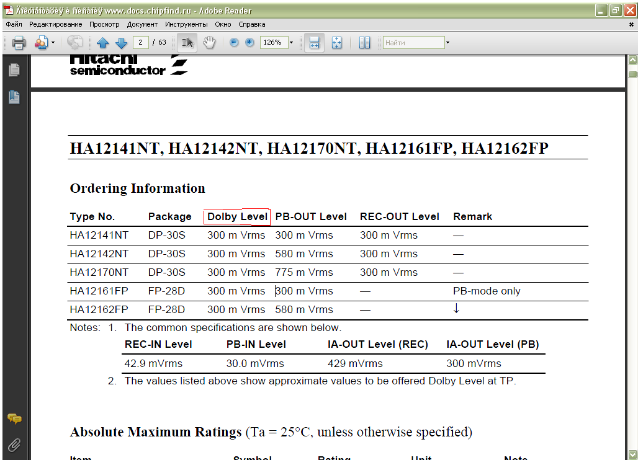638x460 pixels.
Task: Toggle Fit Page view icon
Action: 336,43
